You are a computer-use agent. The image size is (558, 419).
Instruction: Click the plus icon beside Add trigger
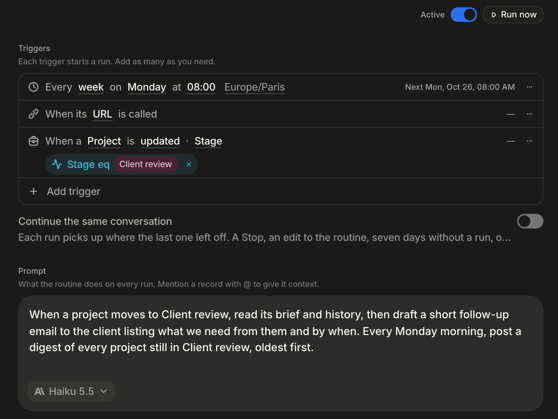(x=34, y=191)
